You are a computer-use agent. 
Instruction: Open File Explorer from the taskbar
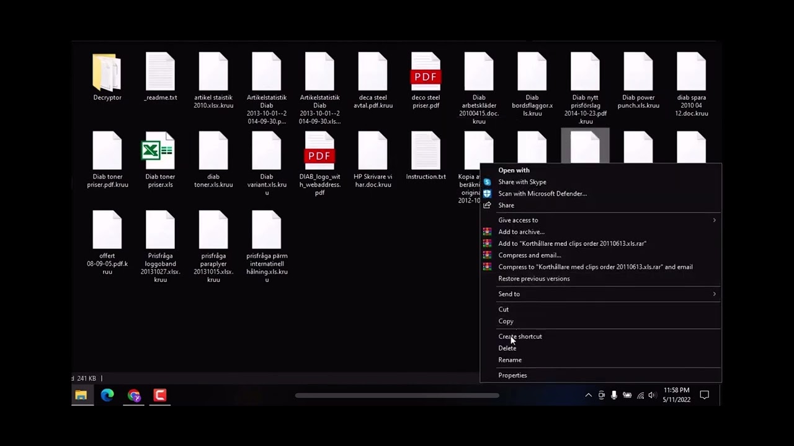pos(81,395)
